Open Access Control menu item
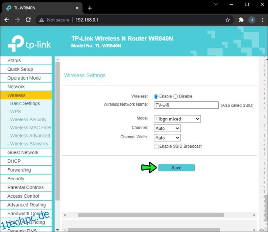Viewport: 268px width, 232px height. (x=26, y=196)
